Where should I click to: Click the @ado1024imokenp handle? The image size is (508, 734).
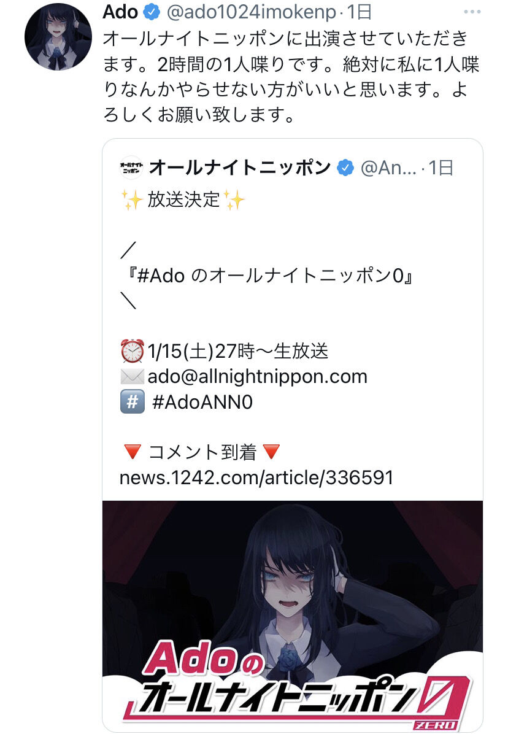251,13
